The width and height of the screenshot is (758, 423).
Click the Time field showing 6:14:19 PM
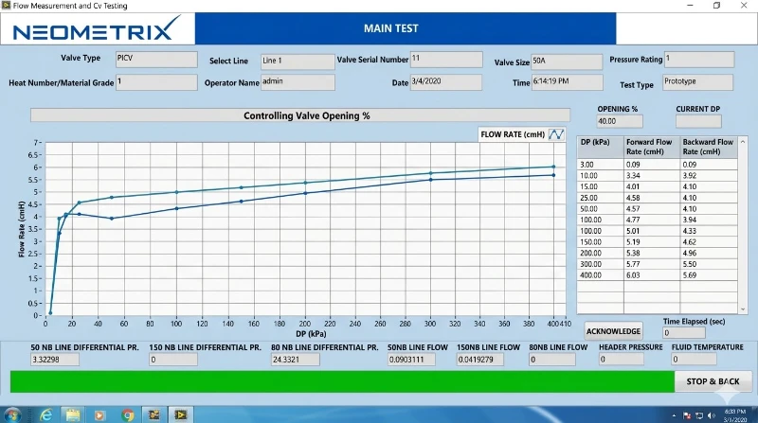[x=567, y=82]
